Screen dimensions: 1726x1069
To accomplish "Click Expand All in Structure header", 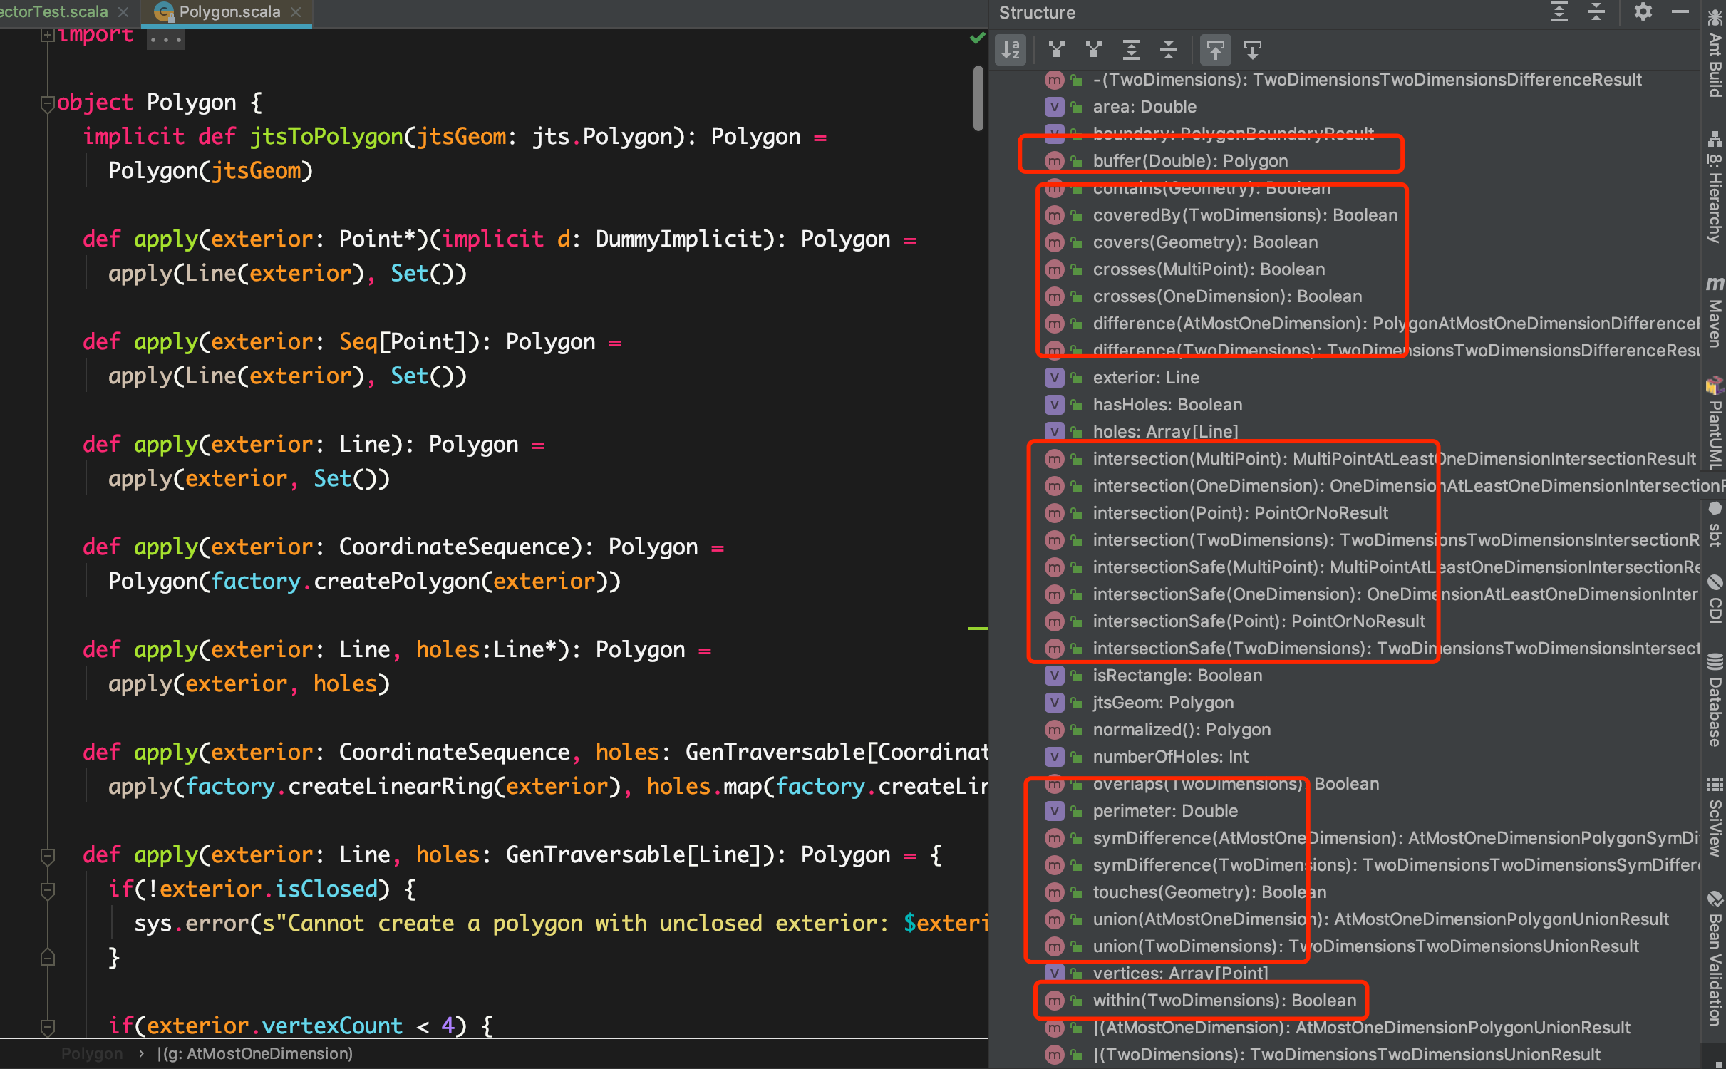I will pyautogui.click(x=1559, y=12).
